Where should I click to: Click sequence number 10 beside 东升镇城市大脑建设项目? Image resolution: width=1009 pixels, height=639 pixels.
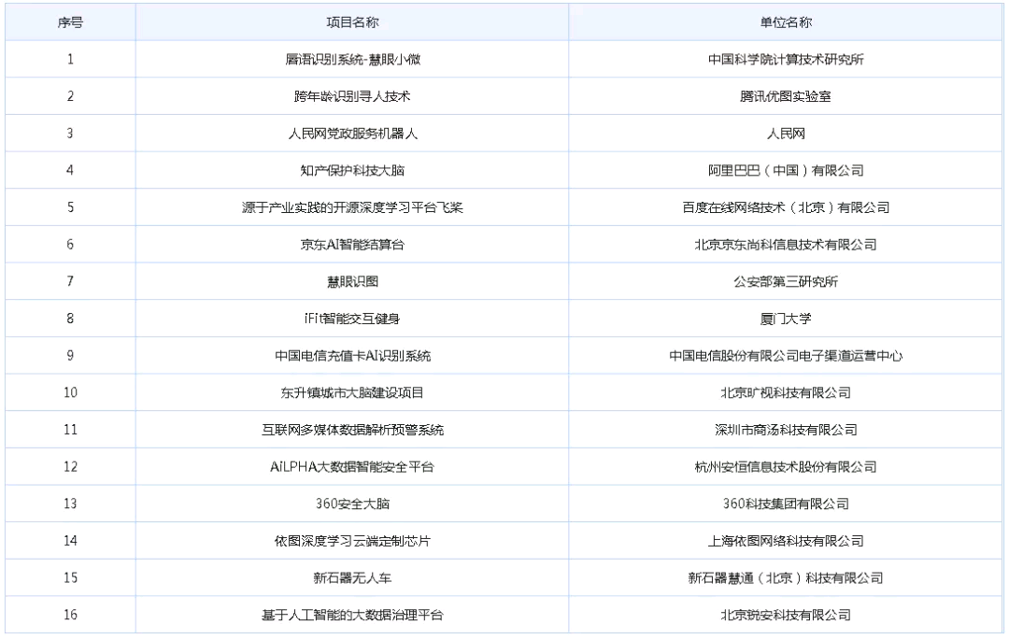click(70, 392)
